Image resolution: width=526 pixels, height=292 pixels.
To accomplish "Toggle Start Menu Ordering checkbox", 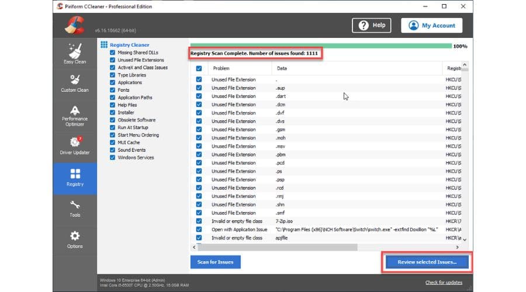I will [x=112, y=135].
